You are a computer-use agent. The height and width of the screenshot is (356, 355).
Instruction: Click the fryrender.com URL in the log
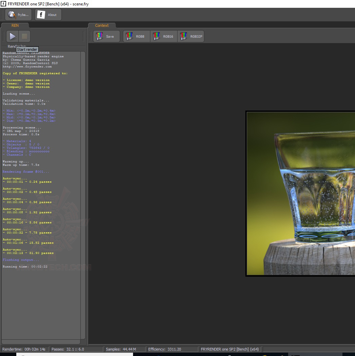[27, 66]
